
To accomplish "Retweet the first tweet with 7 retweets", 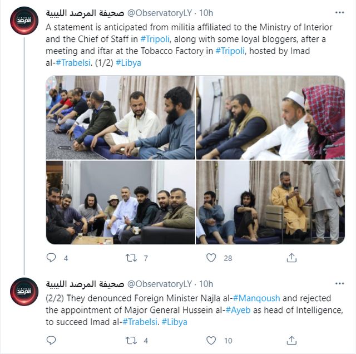I will 131,258.
